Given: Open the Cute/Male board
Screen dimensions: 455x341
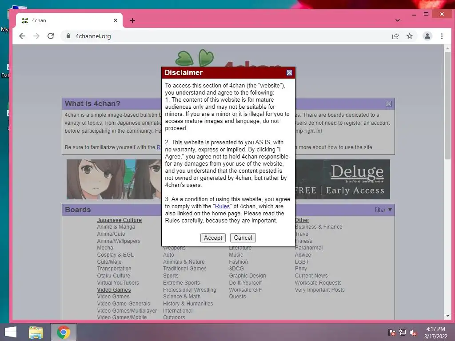Looking at the screenshot, I should [x=109, y=262].
